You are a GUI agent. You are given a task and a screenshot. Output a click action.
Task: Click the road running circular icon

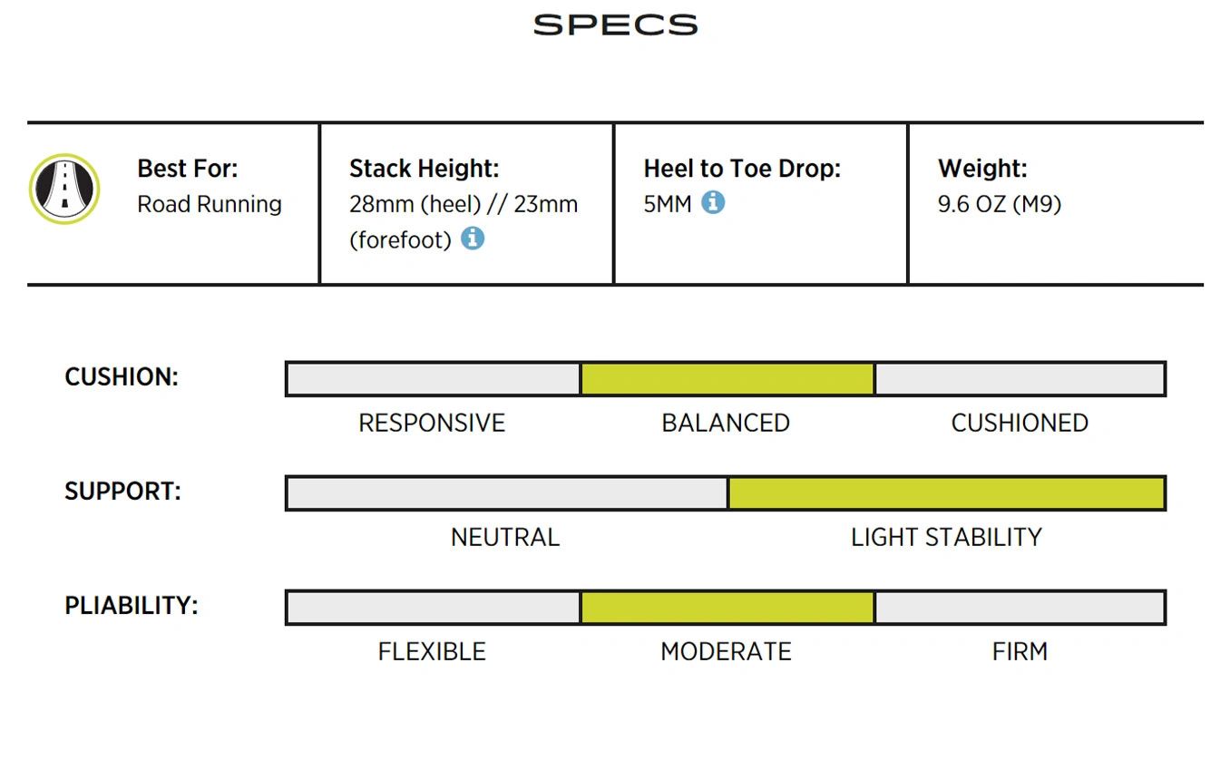click(x=64, y=189)
